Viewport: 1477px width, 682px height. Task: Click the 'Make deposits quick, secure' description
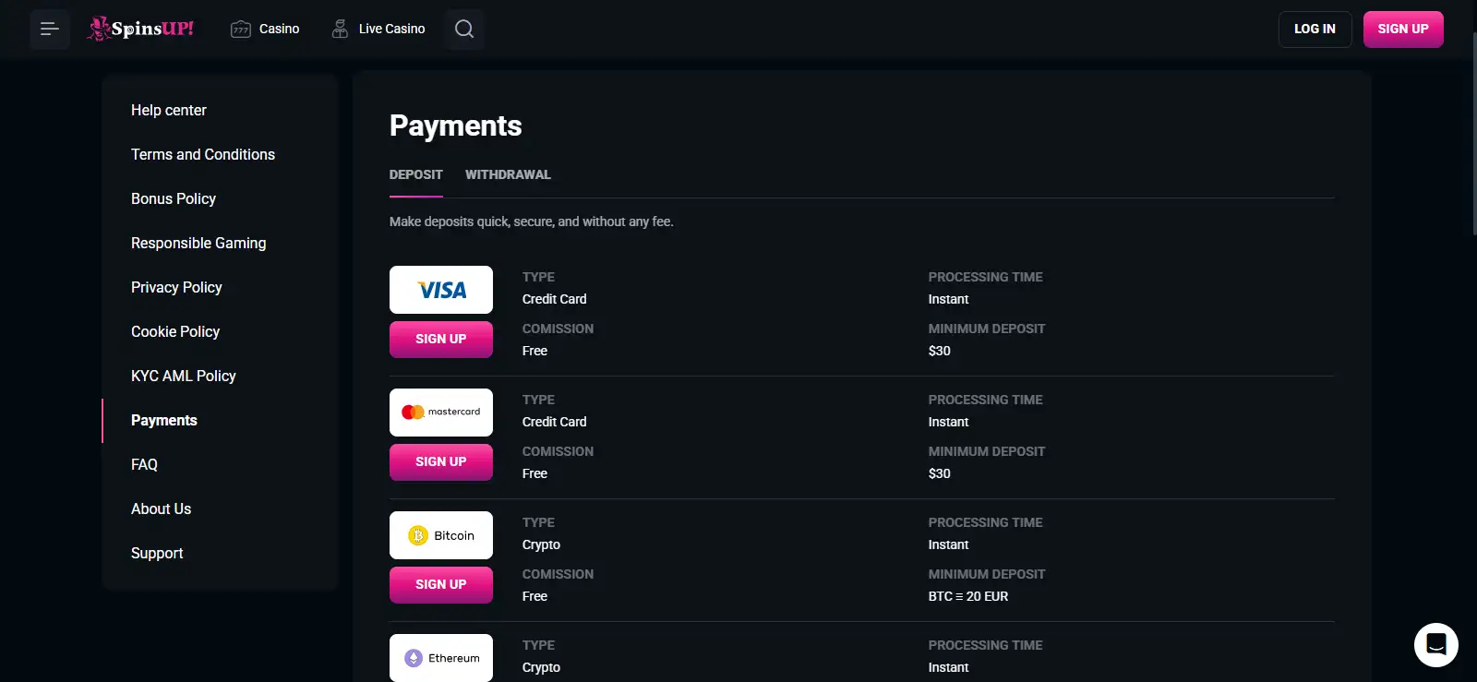532,221
